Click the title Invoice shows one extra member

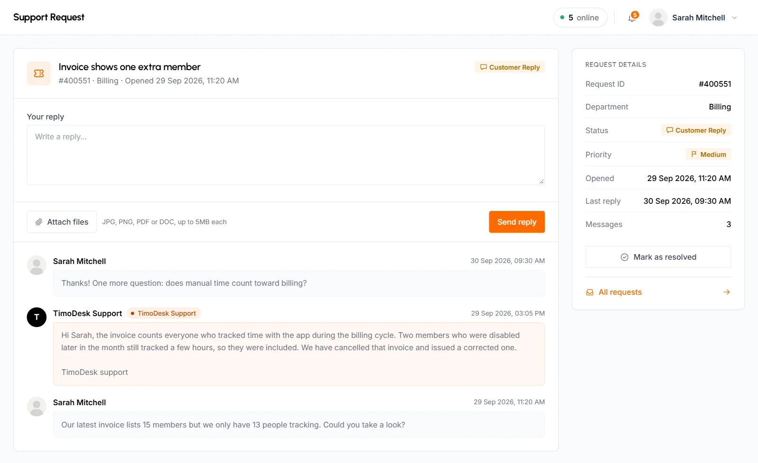[129, 67]
